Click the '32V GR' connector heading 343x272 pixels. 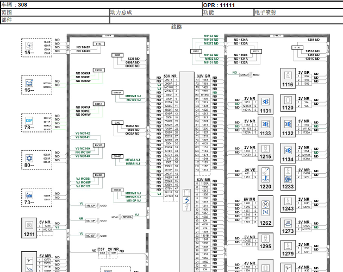pos(204,76)
